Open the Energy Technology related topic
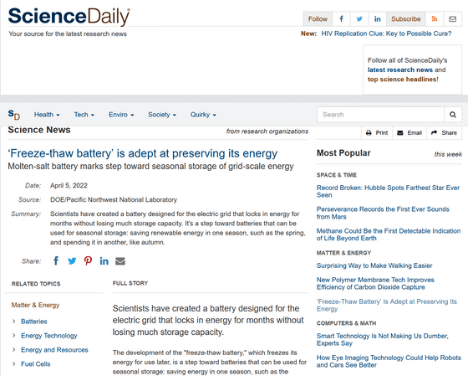The width and height of the screenshot is (468, 376). pyautogui.click(x=49, y=336)
